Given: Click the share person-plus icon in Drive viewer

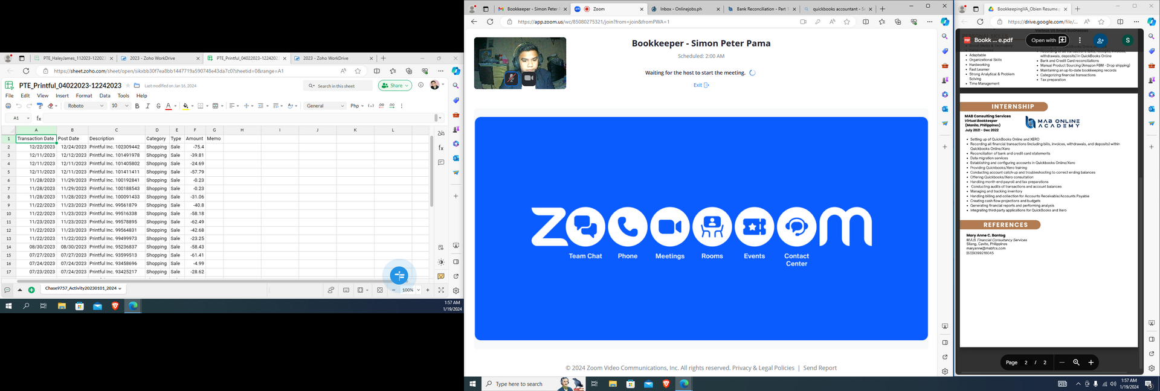Looking at the screenshot, I should [x=1100, y=40].
